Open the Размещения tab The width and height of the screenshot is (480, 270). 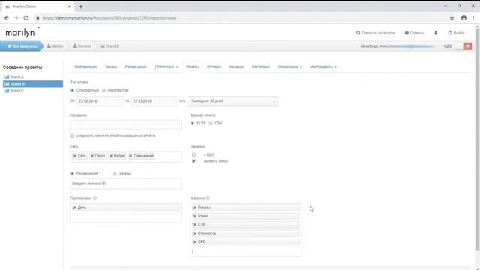coord(136,67)
